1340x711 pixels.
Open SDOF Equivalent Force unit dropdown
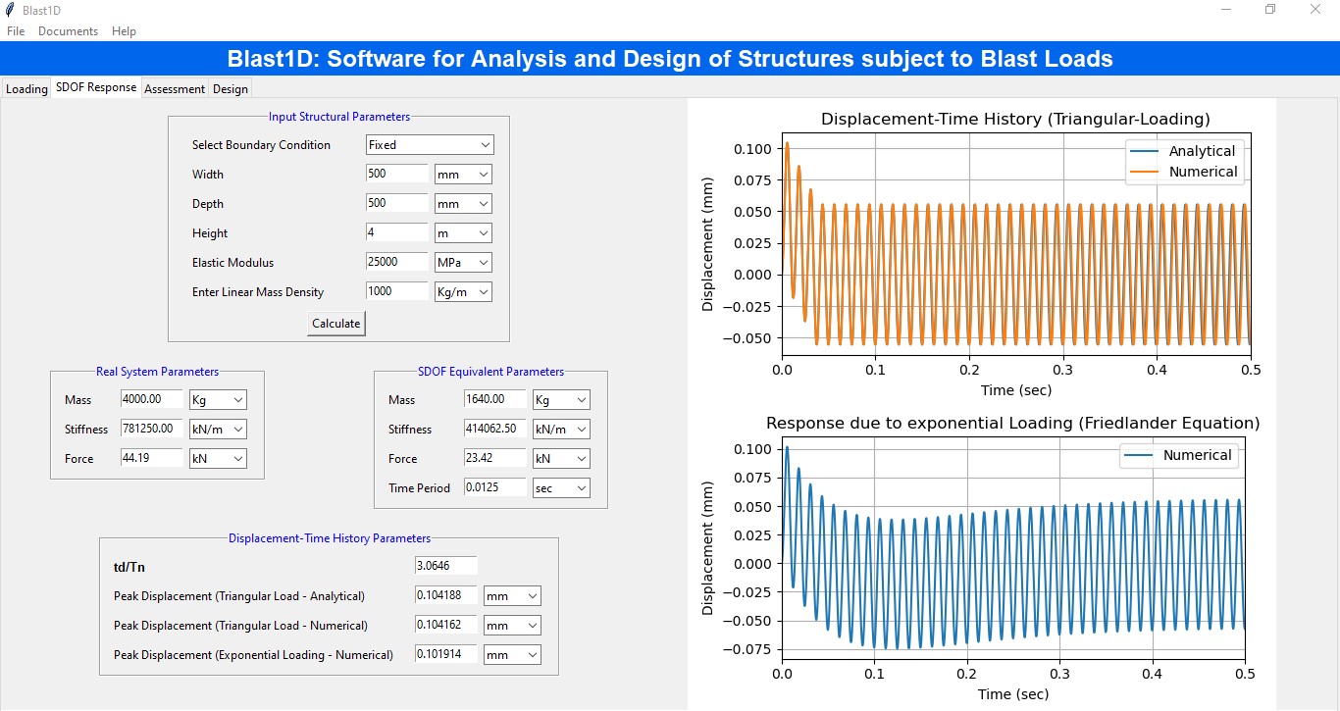tap(561, 459)
